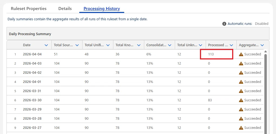The image size is (276, 134).
Task: Click total source value 51
Action: (x=56, y=54)
